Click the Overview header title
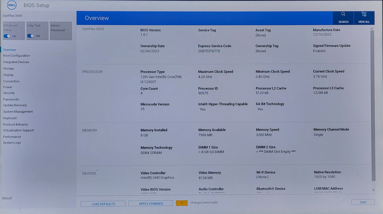Viewport: 383px width, 214px height. click(97, 18)
